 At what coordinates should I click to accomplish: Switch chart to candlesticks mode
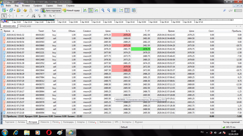91,10
